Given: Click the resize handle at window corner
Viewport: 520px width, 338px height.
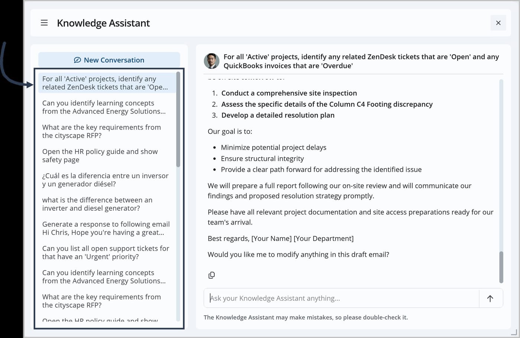Looking at the screenshot, I should (514, 332).
